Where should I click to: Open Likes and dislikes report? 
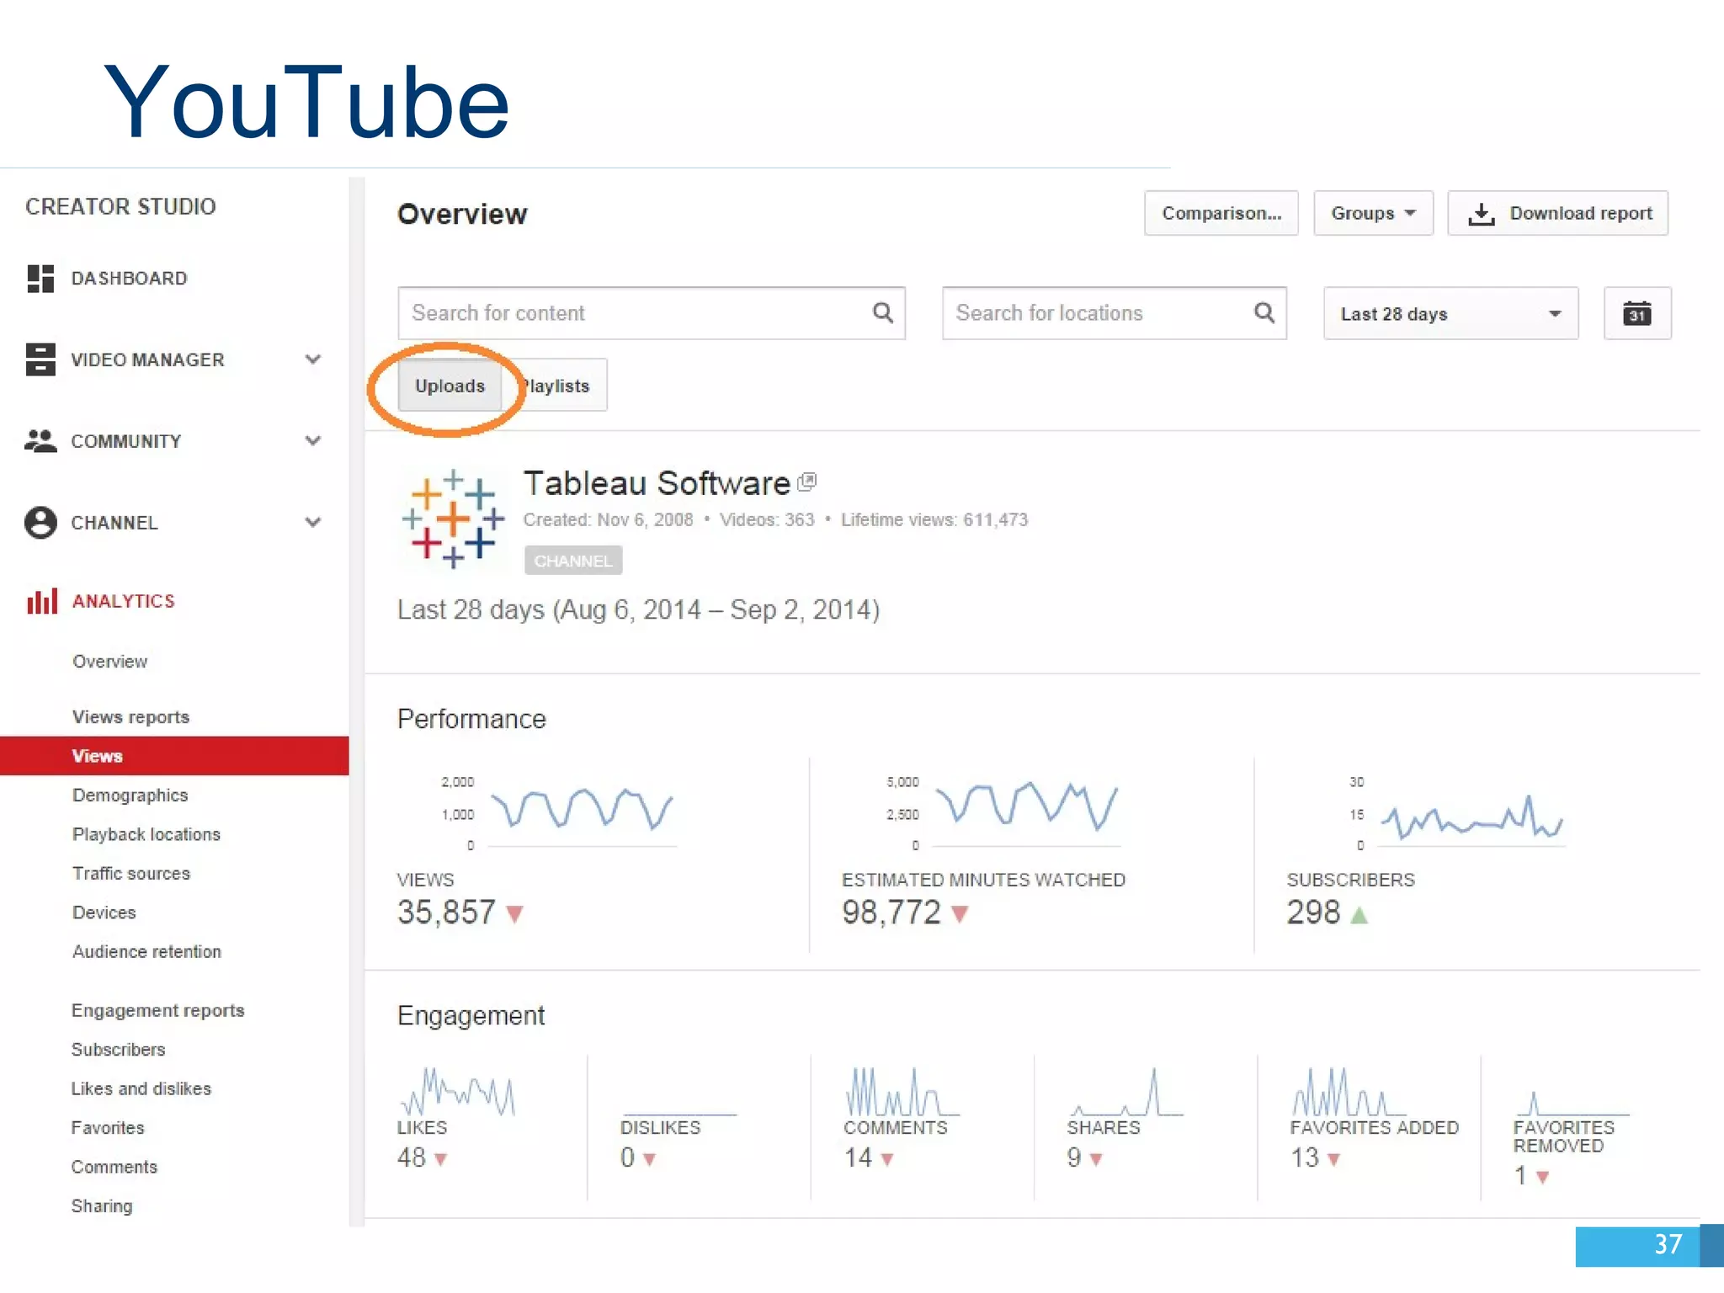141,1088
